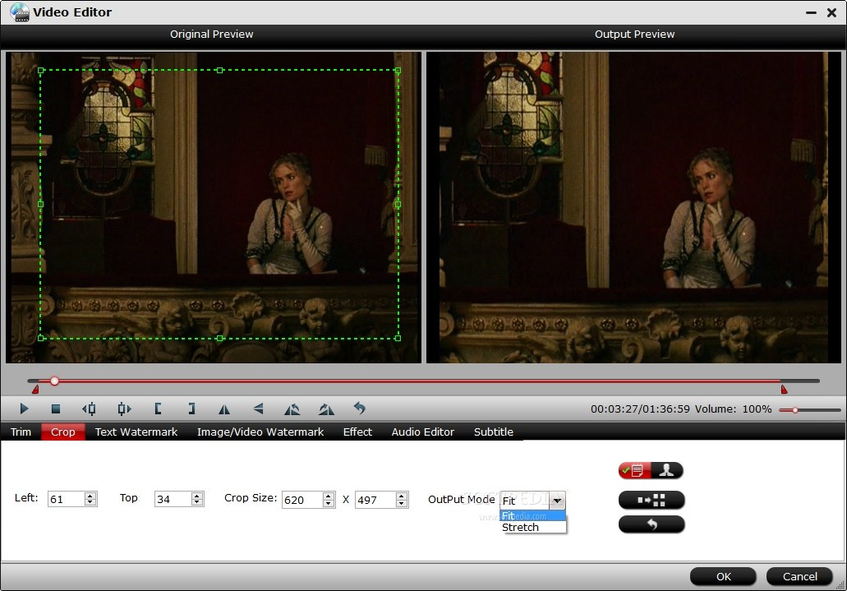
Task: Switch to simple mode notepad icon
Action: pos(635,470)
